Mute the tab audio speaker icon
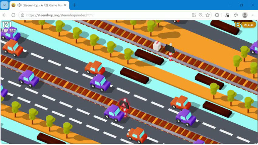The image size is (258, 145). [x=19, y=5]
